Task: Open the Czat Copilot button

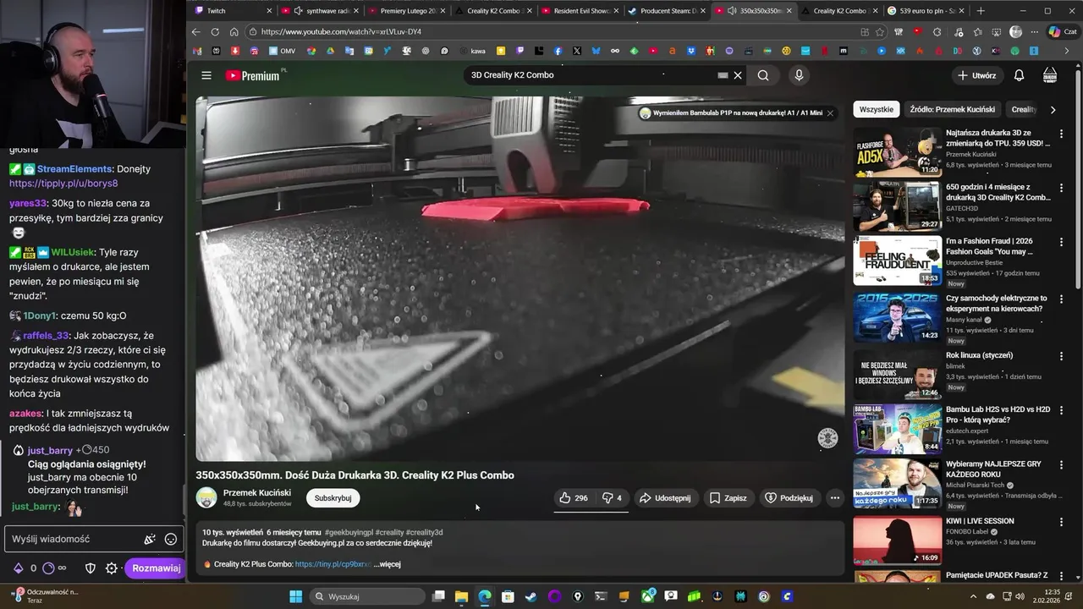Action: (1063, 31)
